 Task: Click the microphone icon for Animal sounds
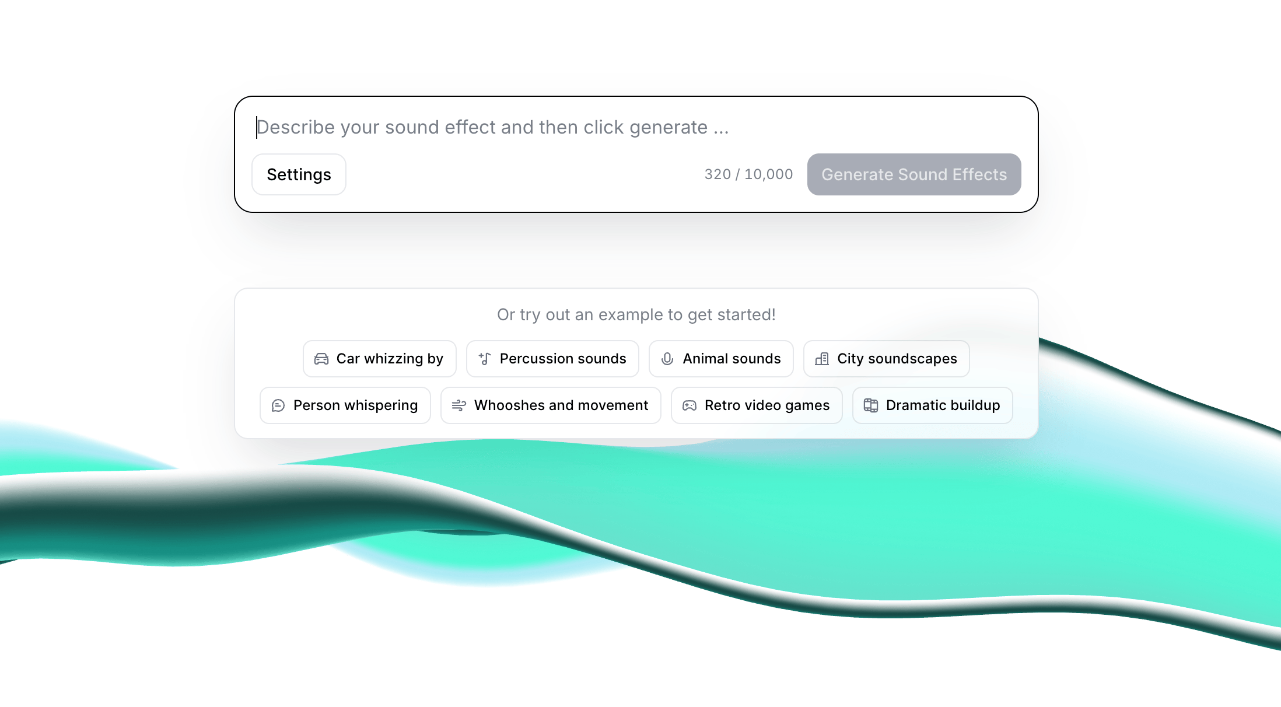[667, 359]
